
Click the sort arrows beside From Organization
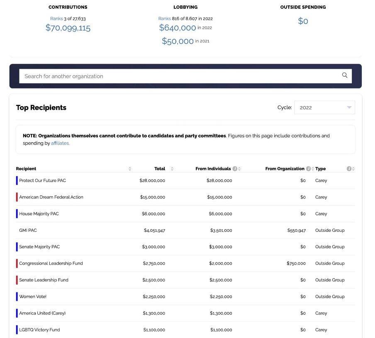click(x=313, y=169)
